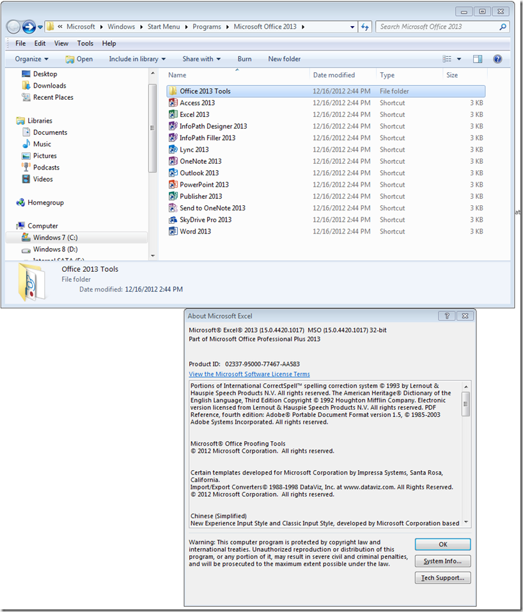523x612 pixels.
Task: Click the Open toolbar button
Action: click(79, 59)
